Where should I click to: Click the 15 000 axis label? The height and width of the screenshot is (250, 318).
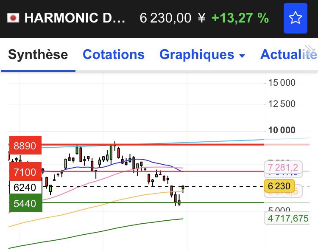[282, 83]
